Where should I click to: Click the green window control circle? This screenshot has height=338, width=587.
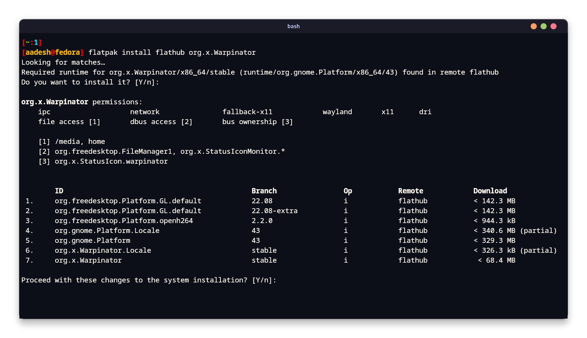click(543, 26)
